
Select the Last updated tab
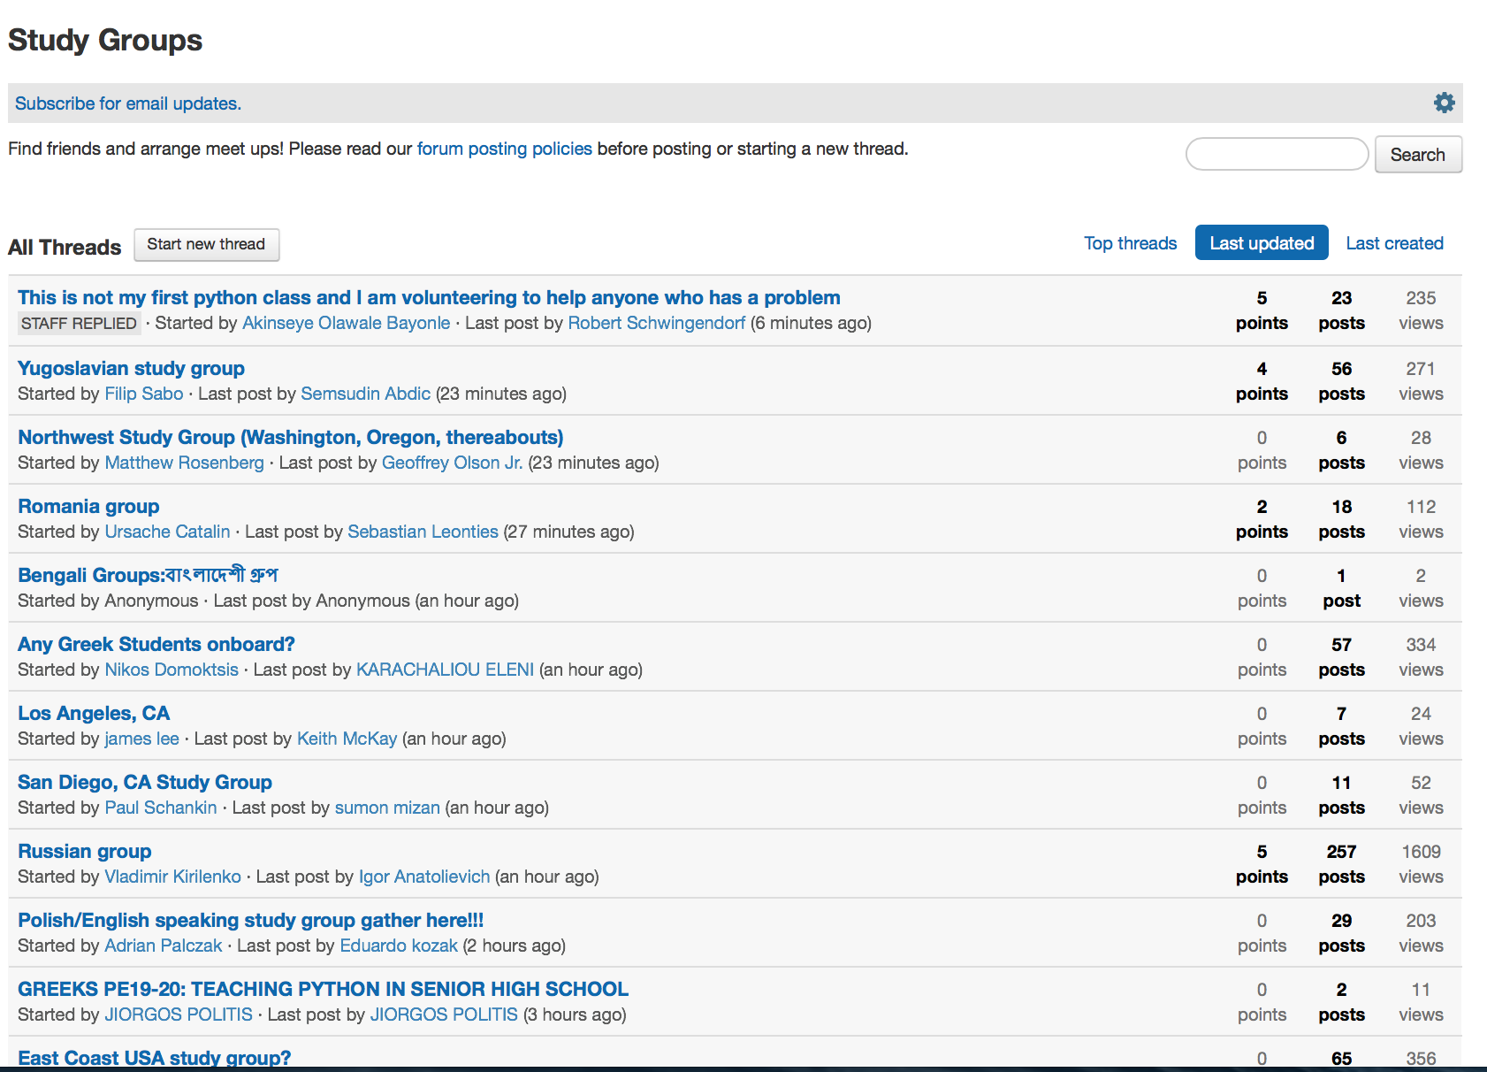point(1261,243)
